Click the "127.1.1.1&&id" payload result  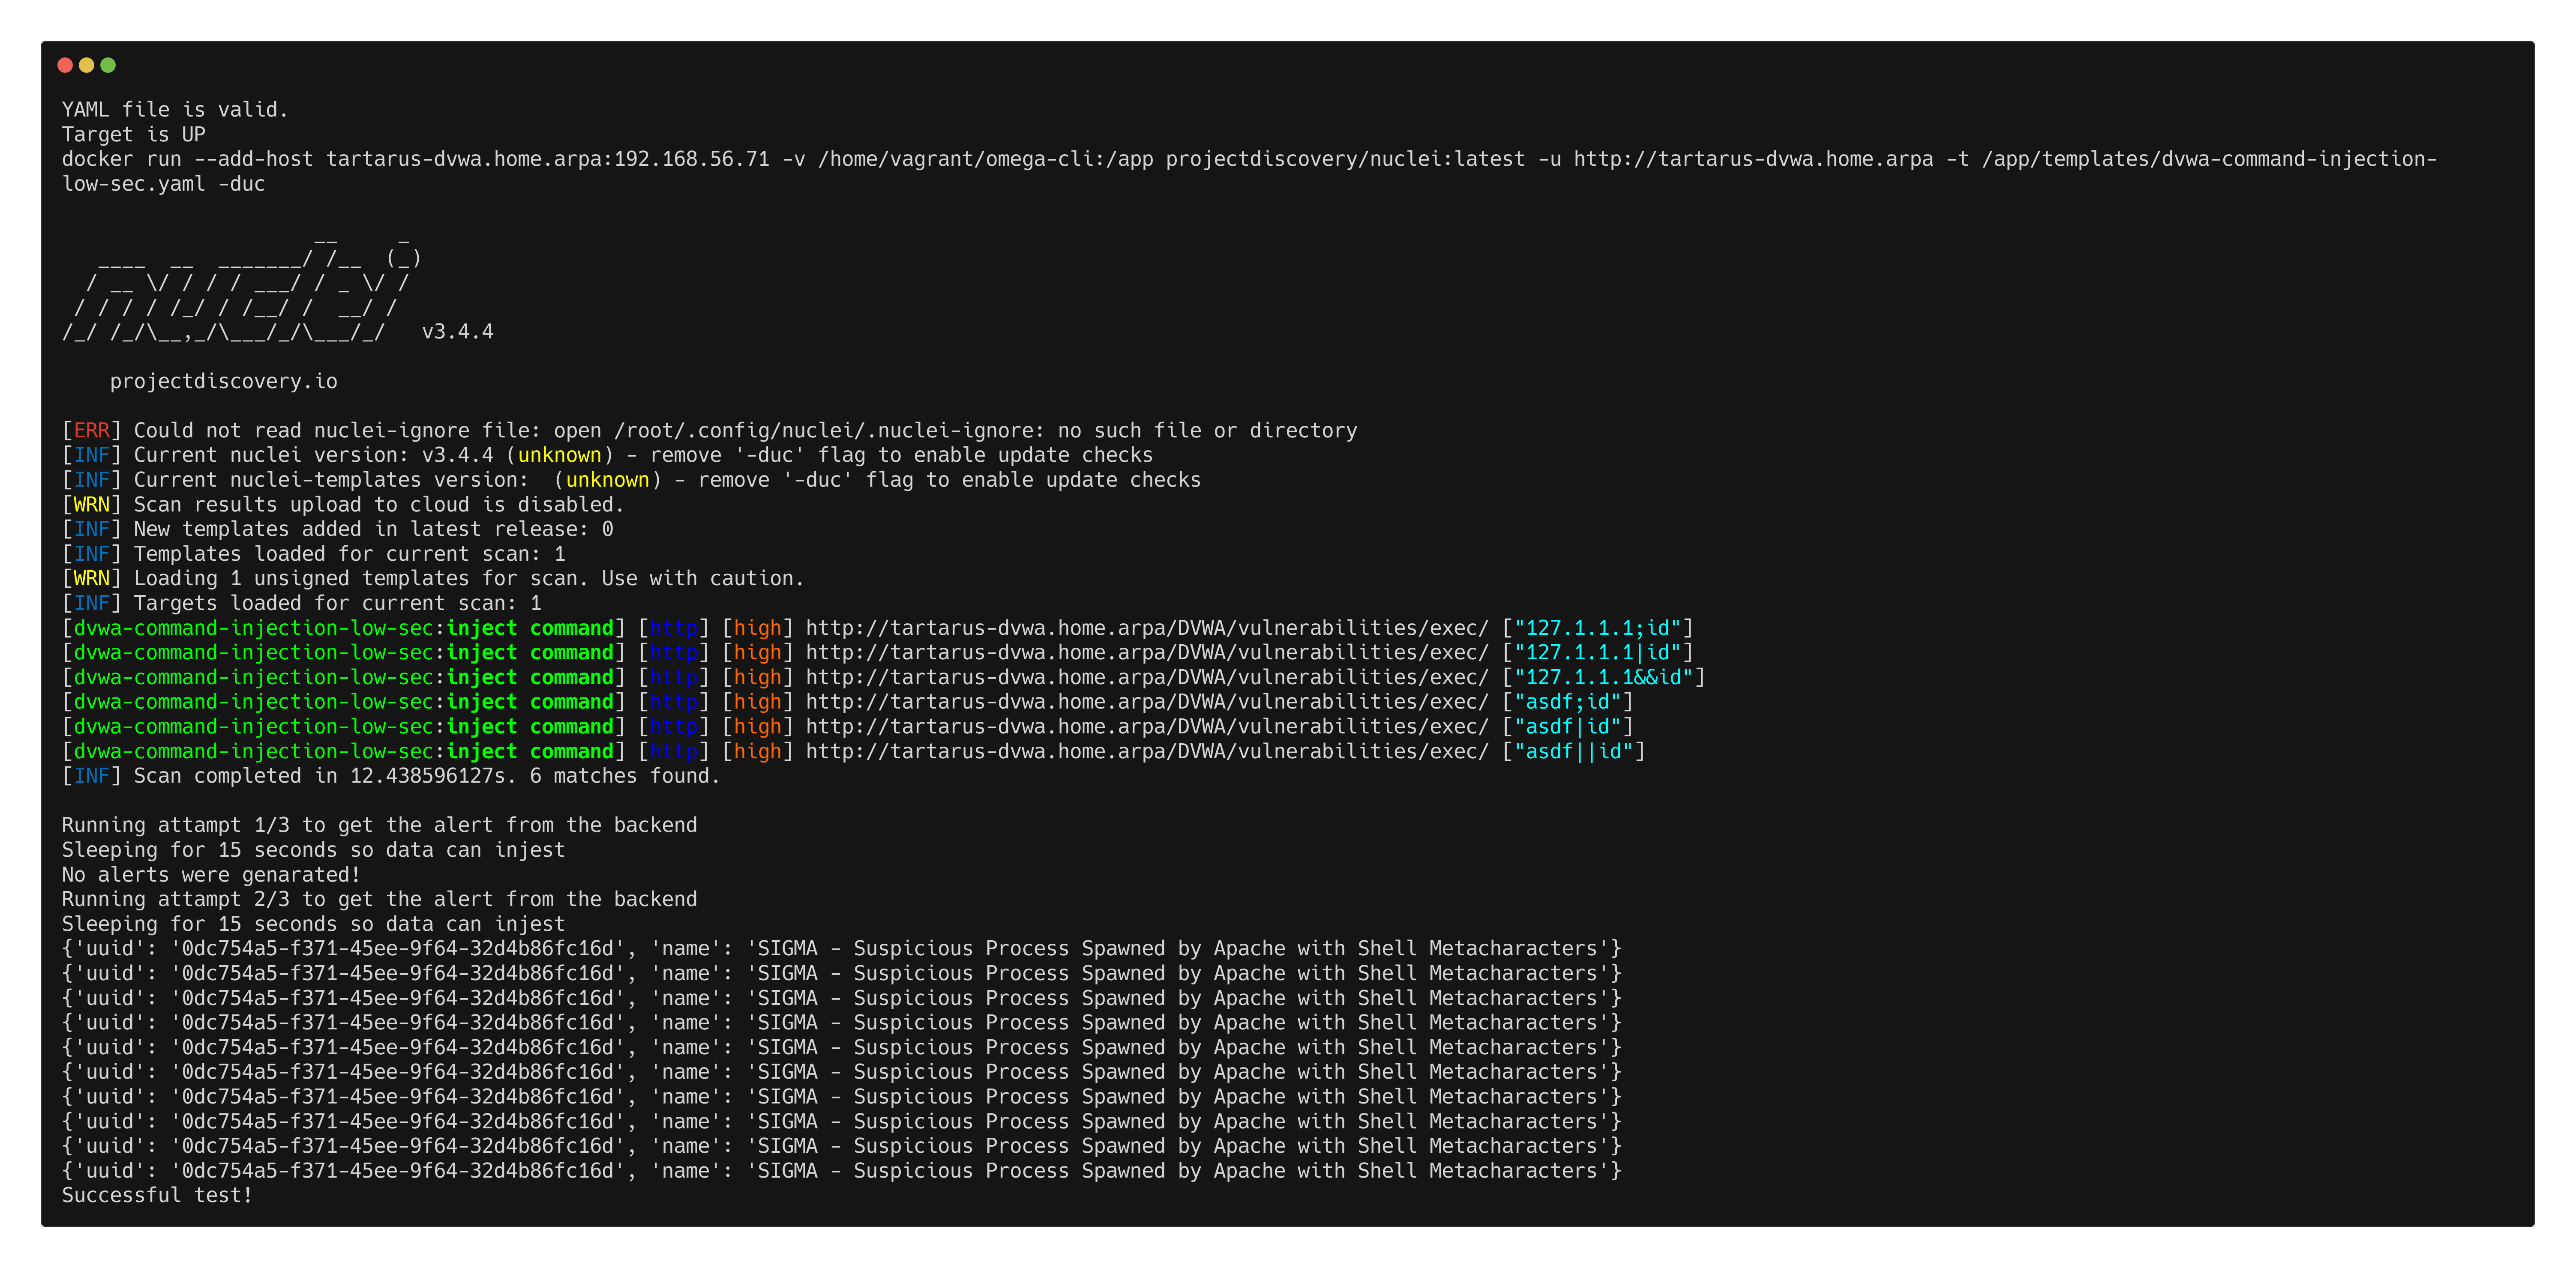pos(1603,677)
